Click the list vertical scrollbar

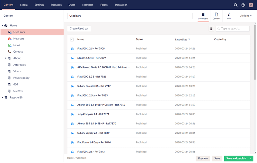(x=255, y=52)
